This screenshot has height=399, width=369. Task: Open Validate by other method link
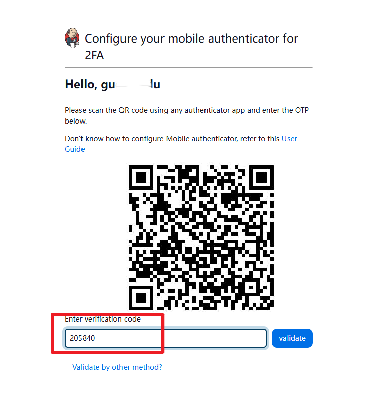pyautogui.click(x=117, y=367)
